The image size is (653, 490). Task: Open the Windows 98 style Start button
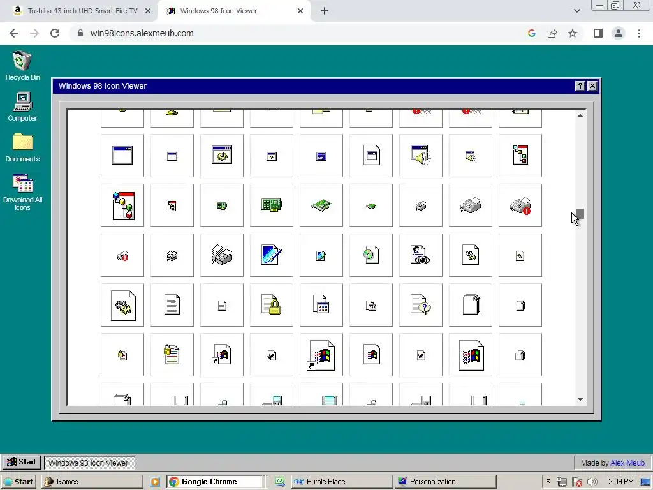click(22, 462)
